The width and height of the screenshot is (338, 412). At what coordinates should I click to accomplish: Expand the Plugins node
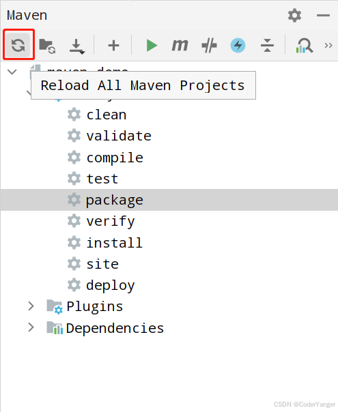[31, 306]
